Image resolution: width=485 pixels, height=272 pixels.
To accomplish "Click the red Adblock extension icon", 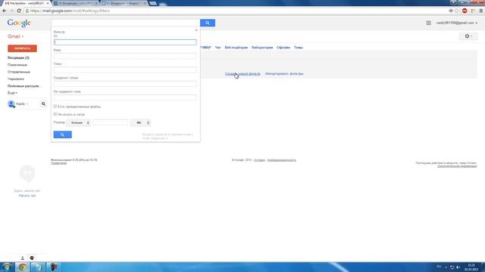I will (x=465, y=11).
